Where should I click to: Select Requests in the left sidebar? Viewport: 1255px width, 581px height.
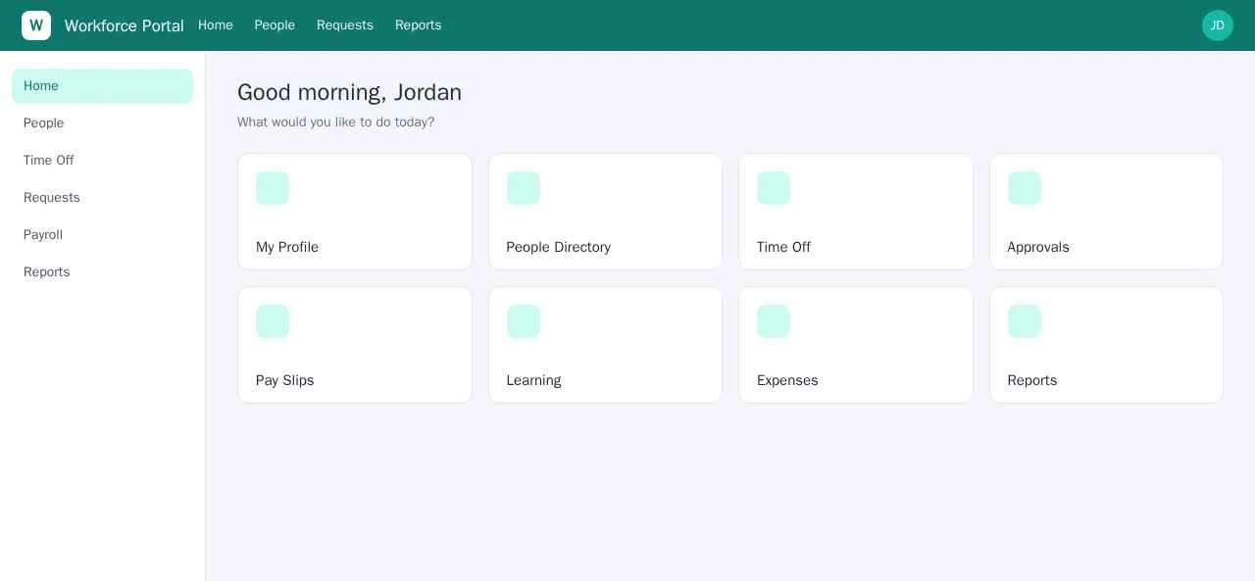click(x=102, y=198)
